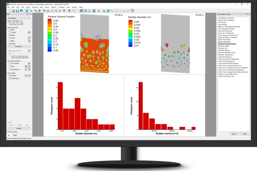The width and height of the screenshot is (257, 171).
Task: Uncheck the Shade zone layer
Action: click(9, 35)
